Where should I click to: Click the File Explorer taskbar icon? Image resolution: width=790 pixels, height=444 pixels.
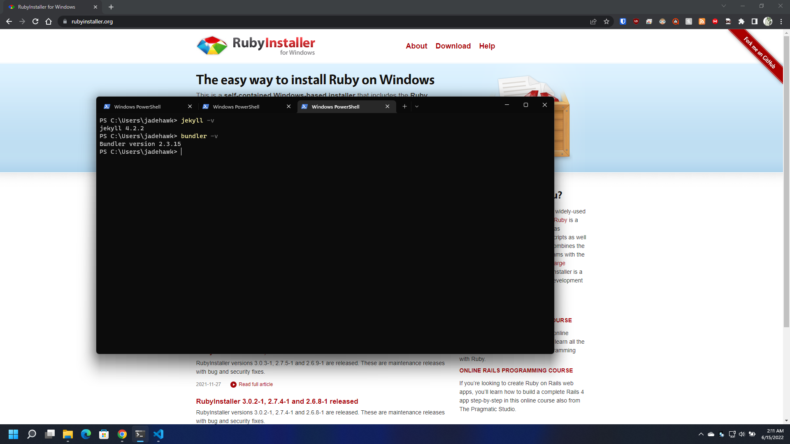68,434
